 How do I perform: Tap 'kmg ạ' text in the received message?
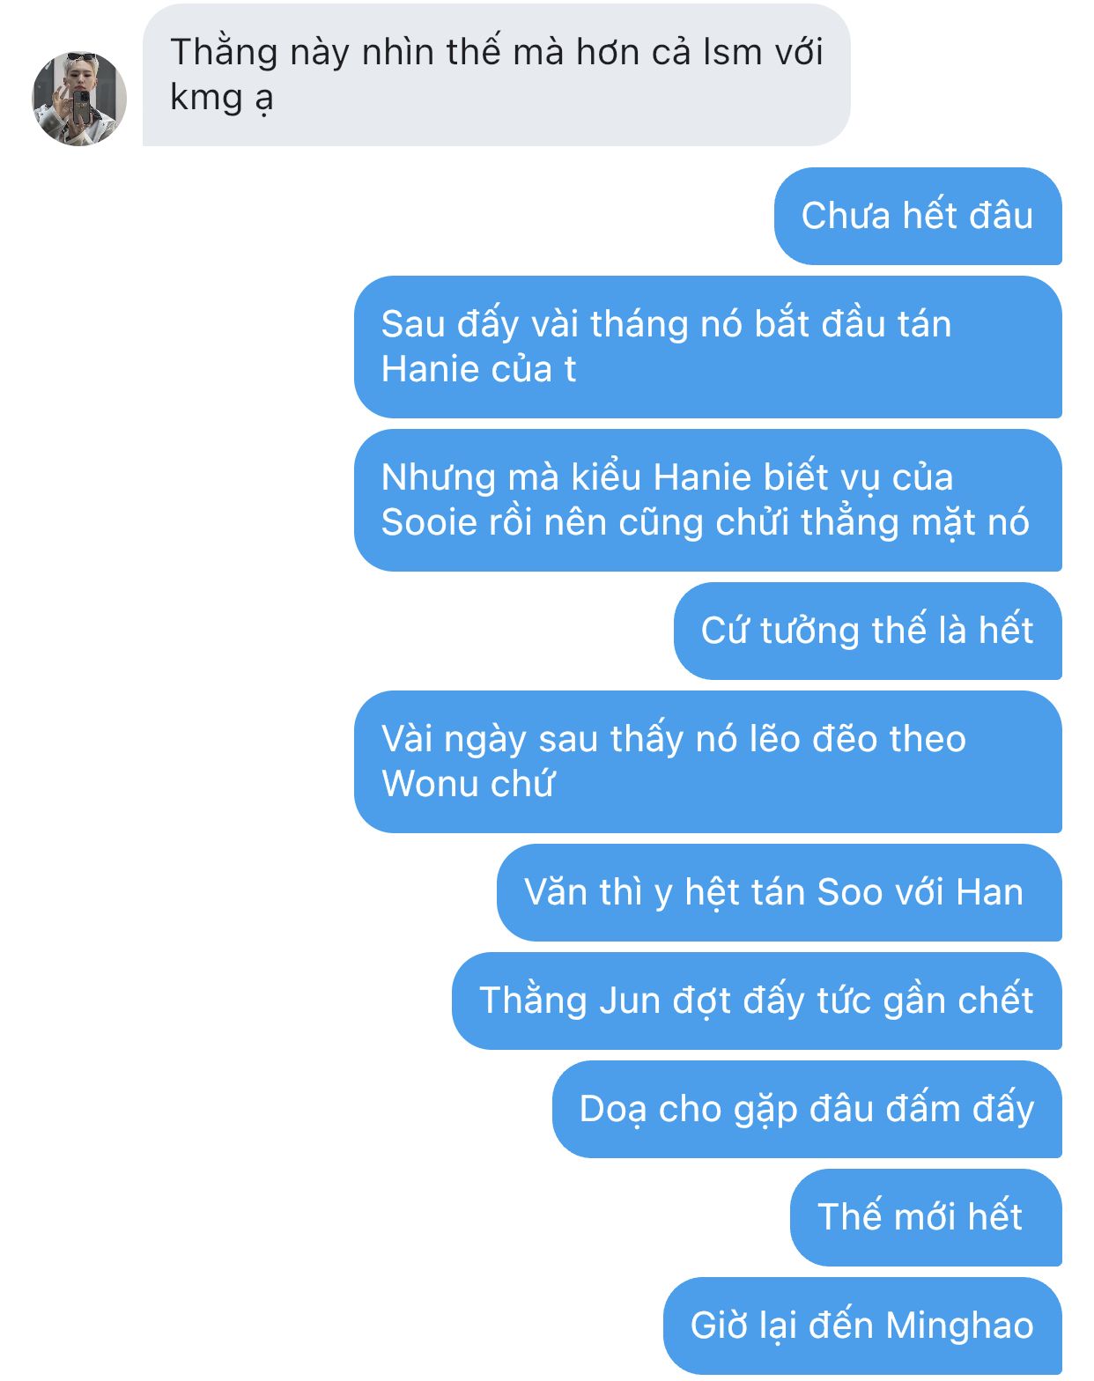222,98
